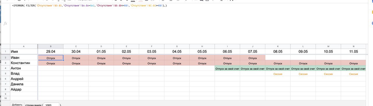Click the 09.05 date cell
This screenshot has width=373, height=106.
[x=303, y=52]
